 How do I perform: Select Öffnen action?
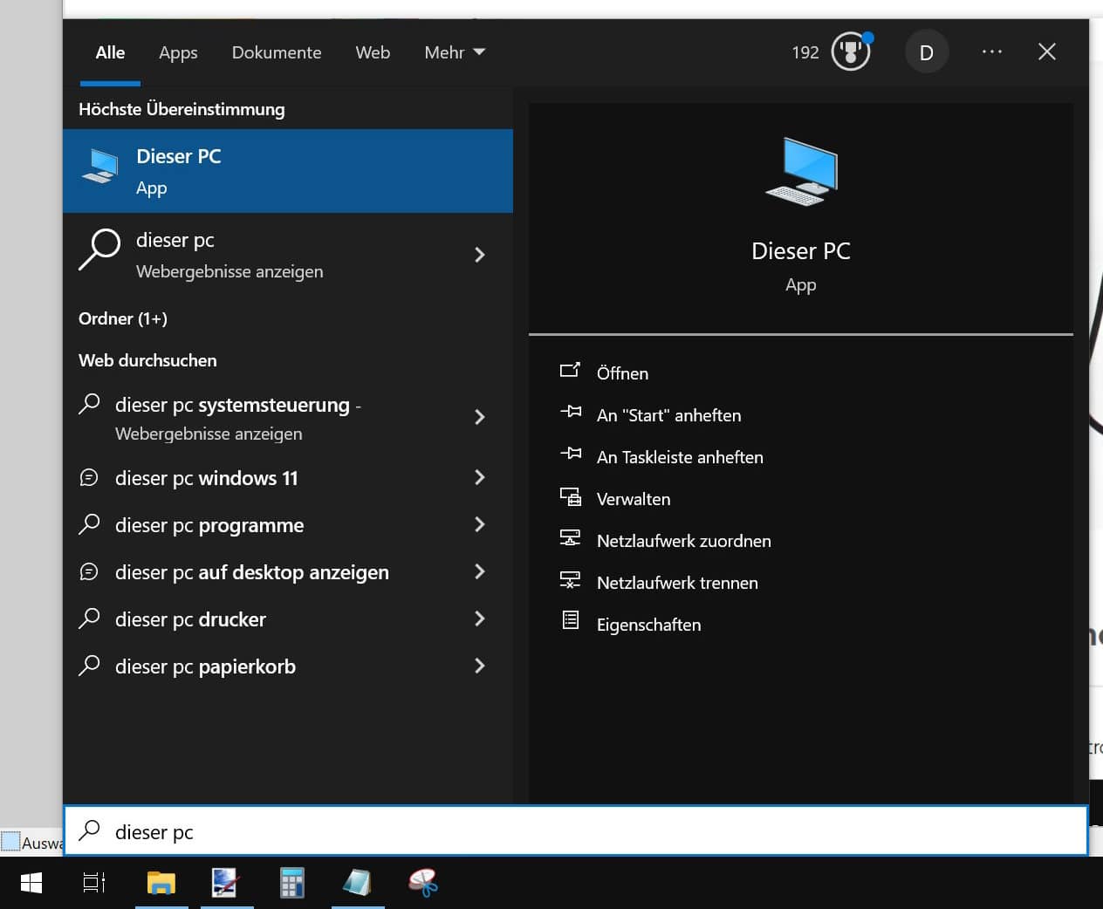[x=622, y=373]
